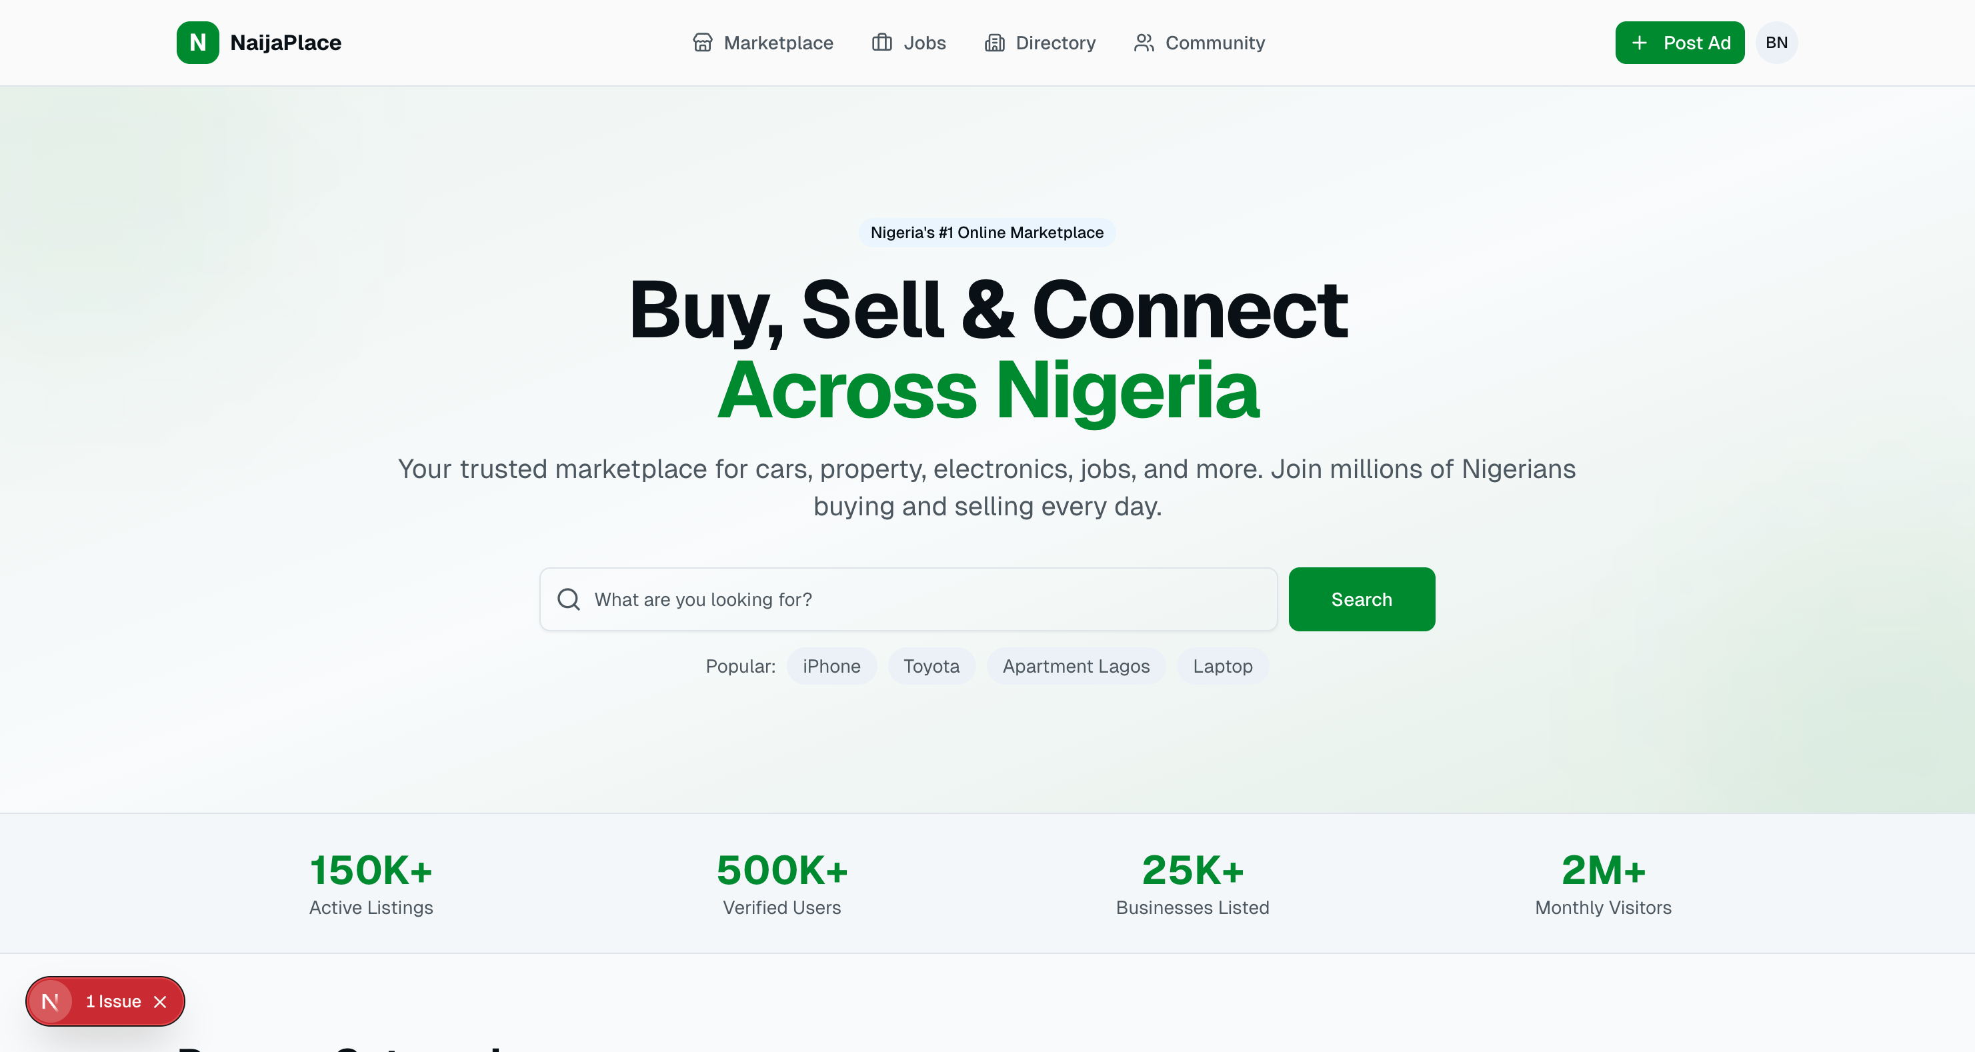Focus the 'What are you looking for?' field
Screen dimensions: 1975x1052
(x=920, y=599)
